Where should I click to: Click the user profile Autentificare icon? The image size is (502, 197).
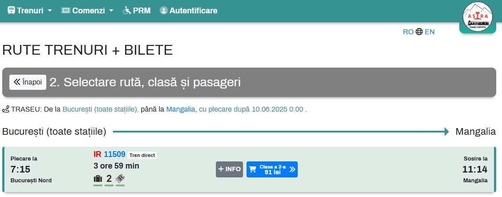pyautogui.click(x=163, y=10)
